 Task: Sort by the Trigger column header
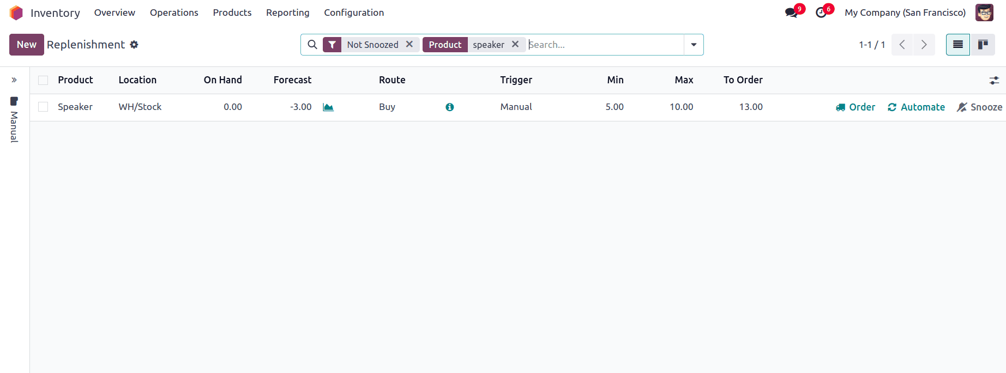[x=516, y=80]
